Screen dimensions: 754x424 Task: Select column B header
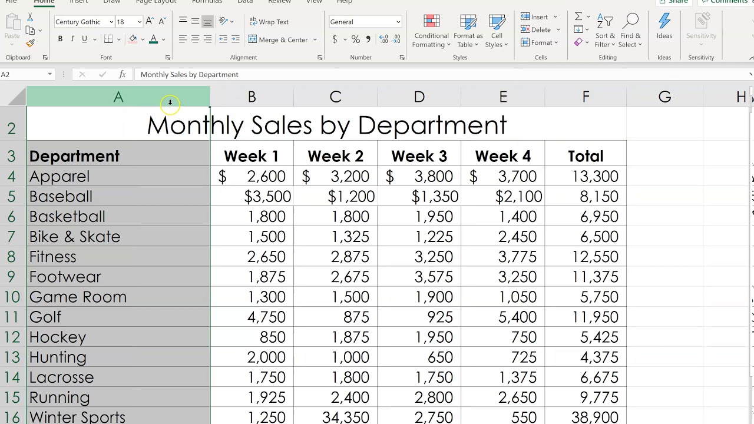coord(252,97)
